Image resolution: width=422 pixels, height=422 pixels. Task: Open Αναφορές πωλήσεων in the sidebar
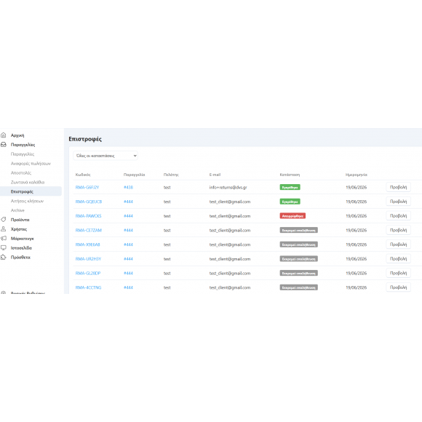[31, 164]
